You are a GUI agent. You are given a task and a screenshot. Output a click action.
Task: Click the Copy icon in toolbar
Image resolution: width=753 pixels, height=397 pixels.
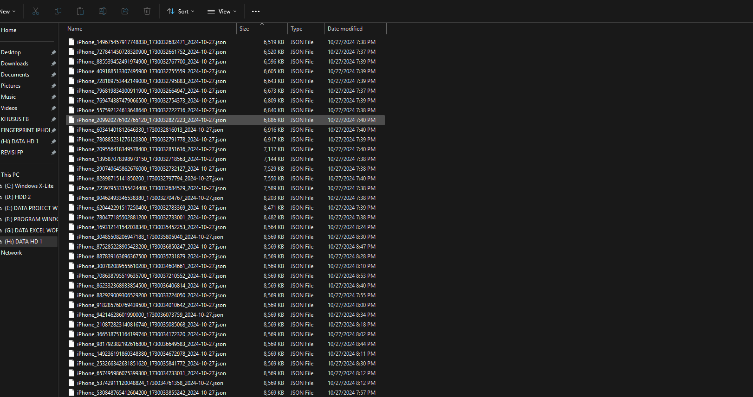coord(58,11)
